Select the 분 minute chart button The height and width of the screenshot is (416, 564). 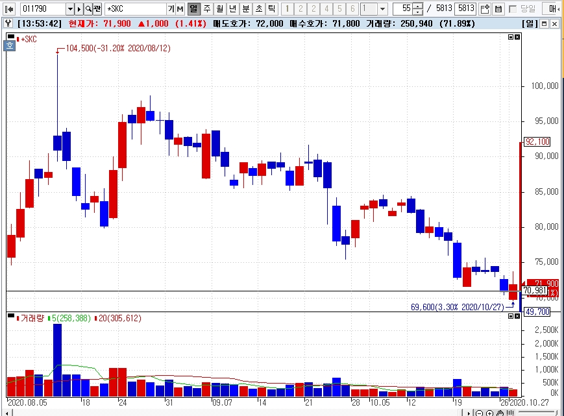coord(246,9)
